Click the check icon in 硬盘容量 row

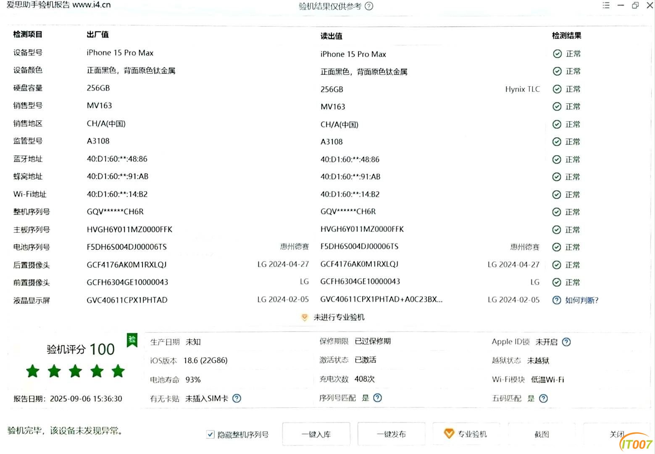tap(557, 89)
